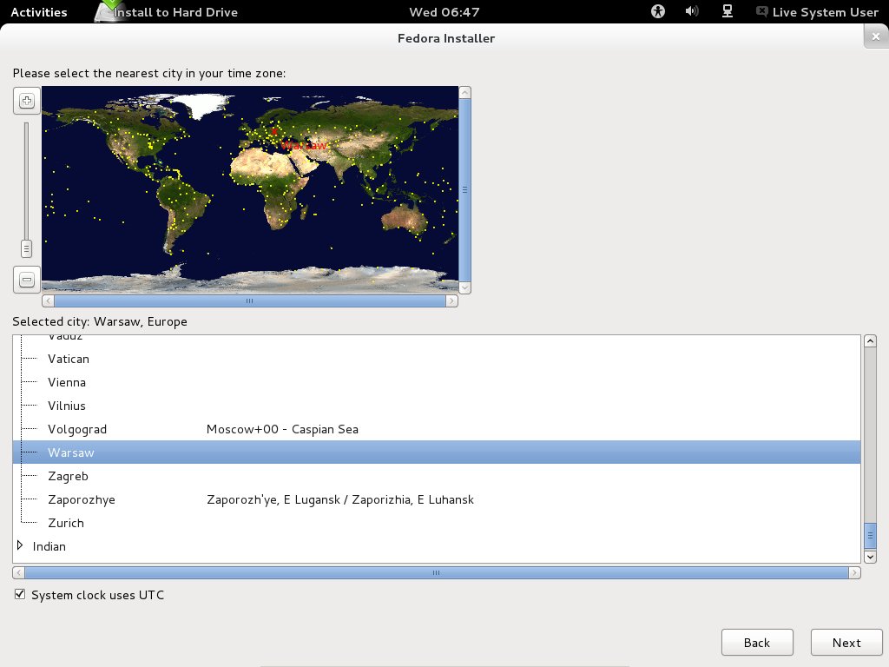Click the map scroll right arrow
This screenshot has width=889, height=667.
tap(451, 301)
